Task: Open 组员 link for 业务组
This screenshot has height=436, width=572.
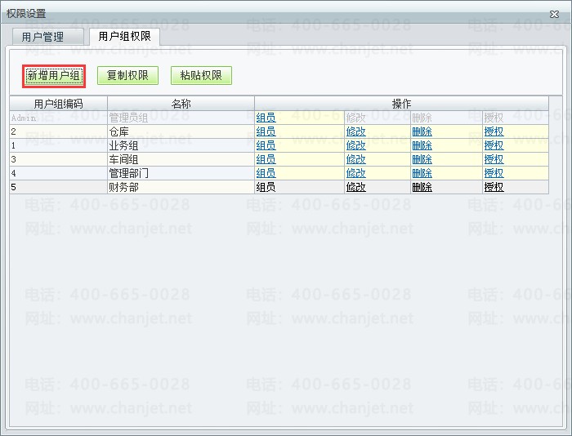Action: (266, 145)
